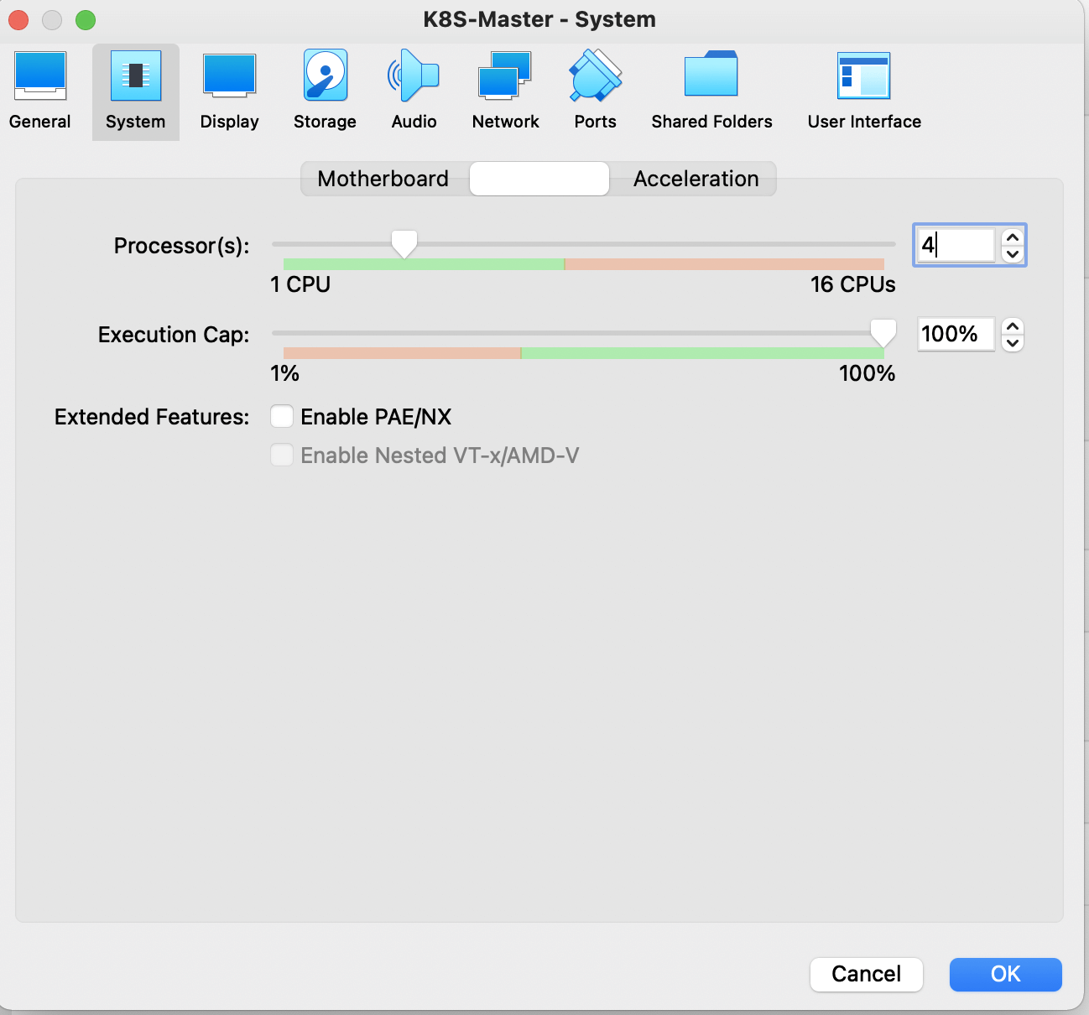1089x1015 pixels.
Task: Increase processor count with up arrow
Action: tap(1013, 237)
